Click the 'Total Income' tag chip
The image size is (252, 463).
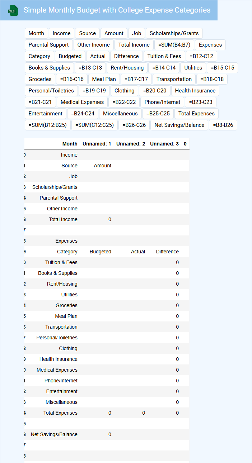click(x=134, y=45)
